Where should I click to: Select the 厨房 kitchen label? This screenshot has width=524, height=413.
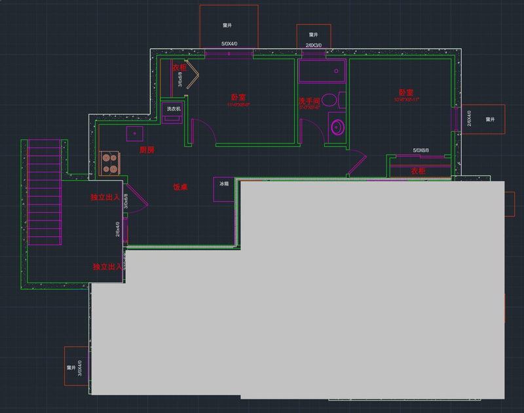[147, 149]
